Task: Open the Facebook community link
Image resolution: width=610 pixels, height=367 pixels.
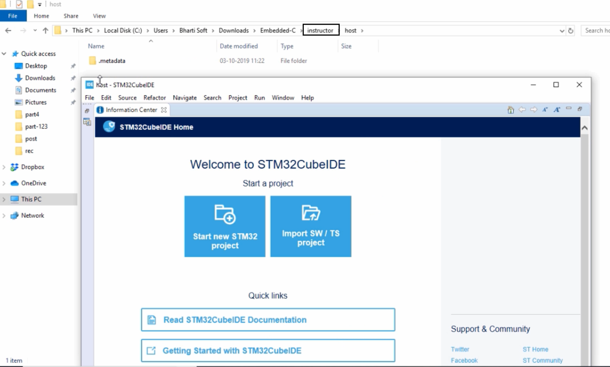Action: [464, 361]
